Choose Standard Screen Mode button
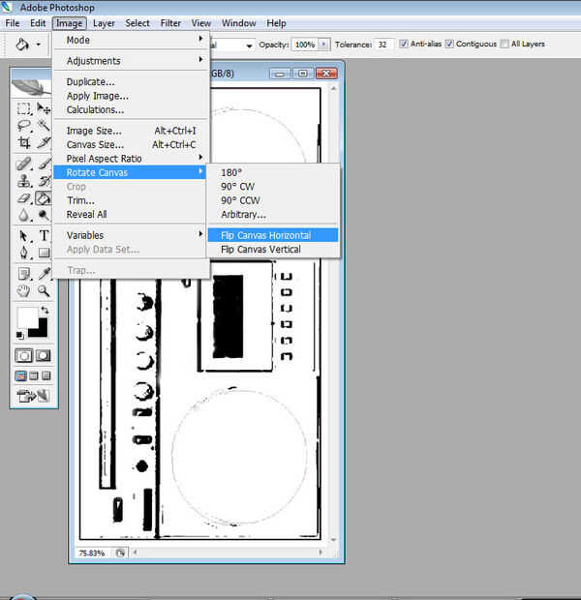The width and height of the screenshot is (581, 600). pyautogui.click(x=20, y=375)
